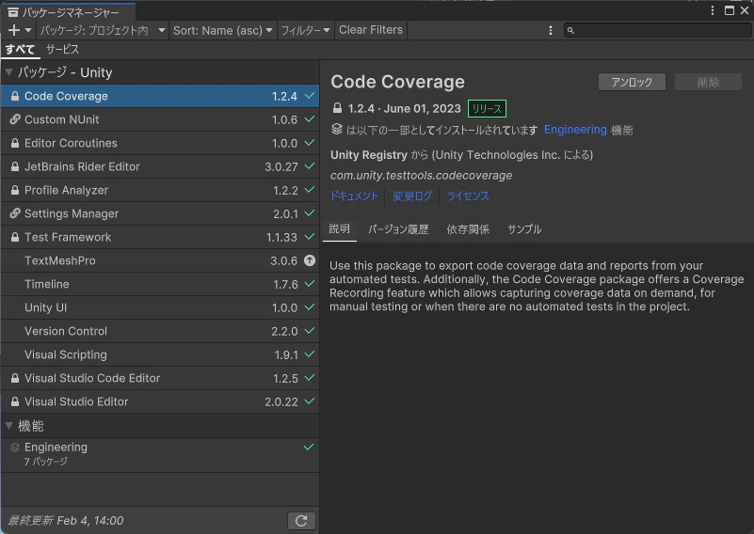Click the layers icon beside Engineering feature

click(x=15, y=448)
